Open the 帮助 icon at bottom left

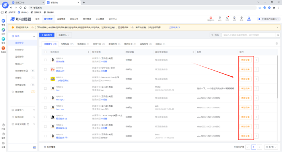3,134
